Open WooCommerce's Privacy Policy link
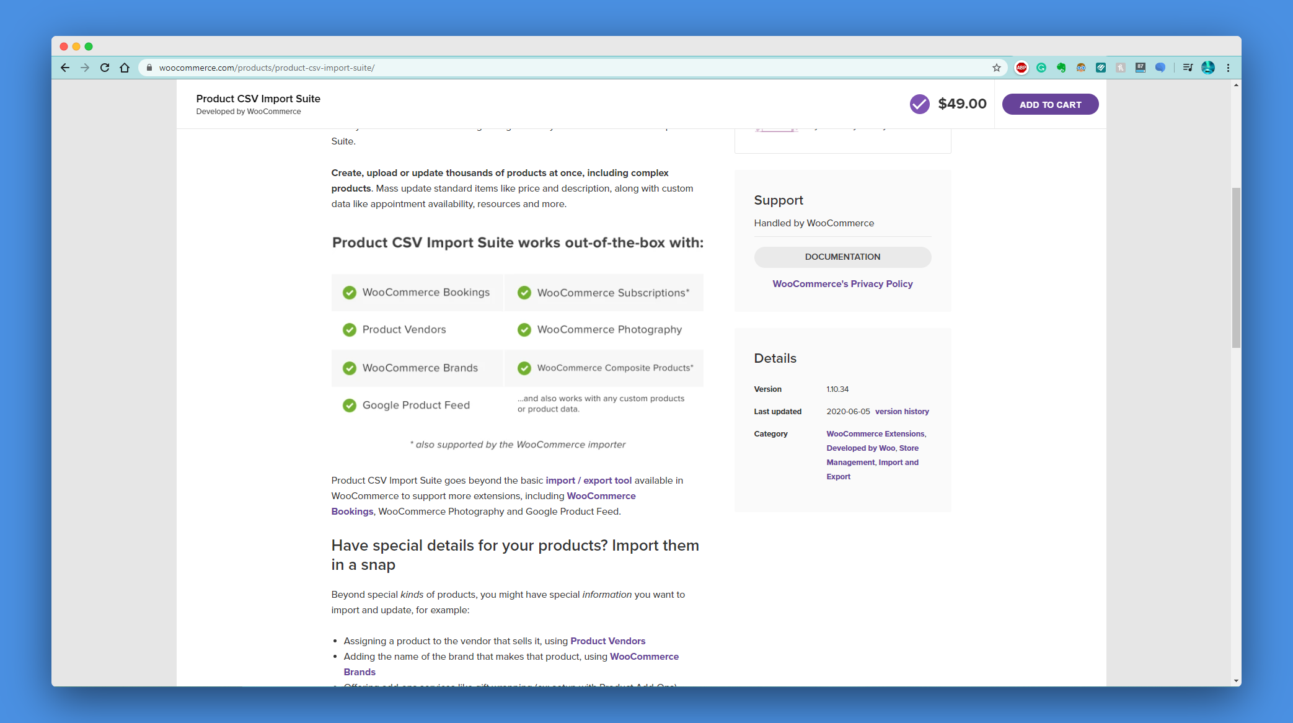1293x723 pixels. 842,283
